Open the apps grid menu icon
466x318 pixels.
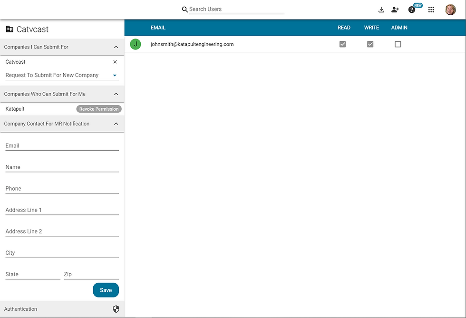[x=431, y=10]
